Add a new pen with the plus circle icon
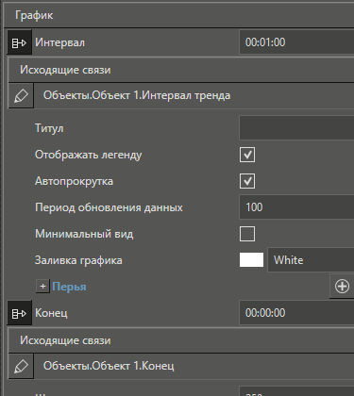 (342, 287)
